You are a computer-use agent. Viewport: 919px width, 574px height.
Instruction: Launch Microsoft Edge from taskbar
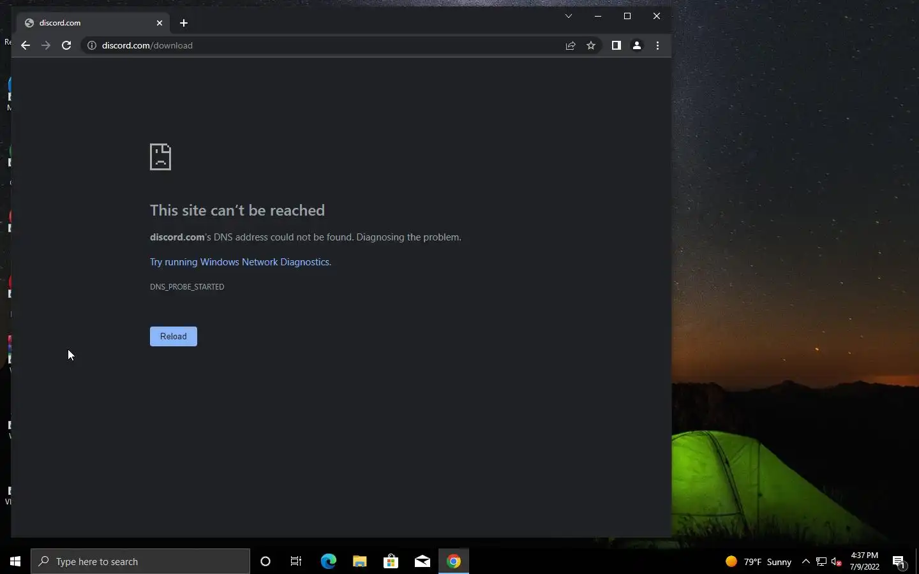328,561
